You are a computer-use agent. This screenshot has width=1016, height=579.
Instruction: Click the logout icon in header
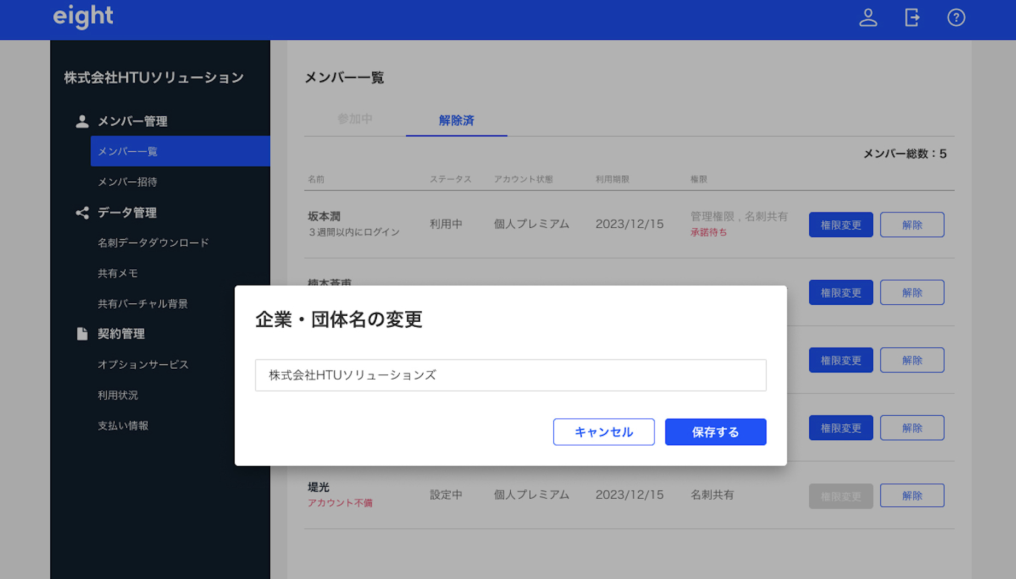(x=912, y=17)
